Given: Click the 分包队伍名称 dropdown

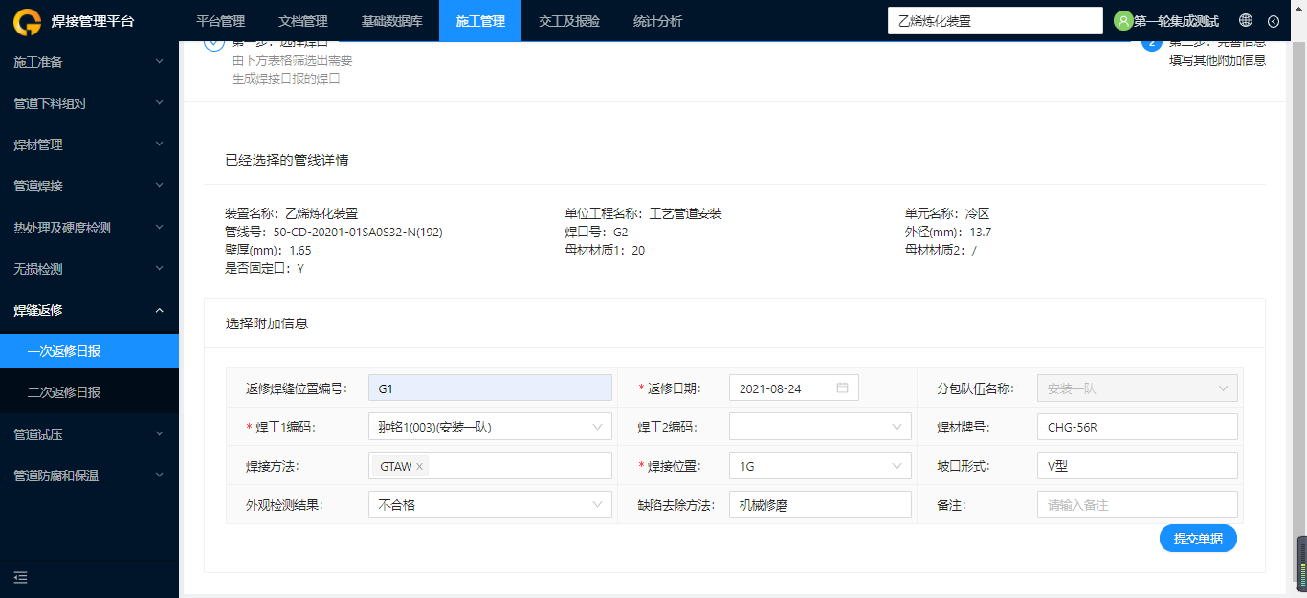Looking at the screenshot, I should (1137, 388).
